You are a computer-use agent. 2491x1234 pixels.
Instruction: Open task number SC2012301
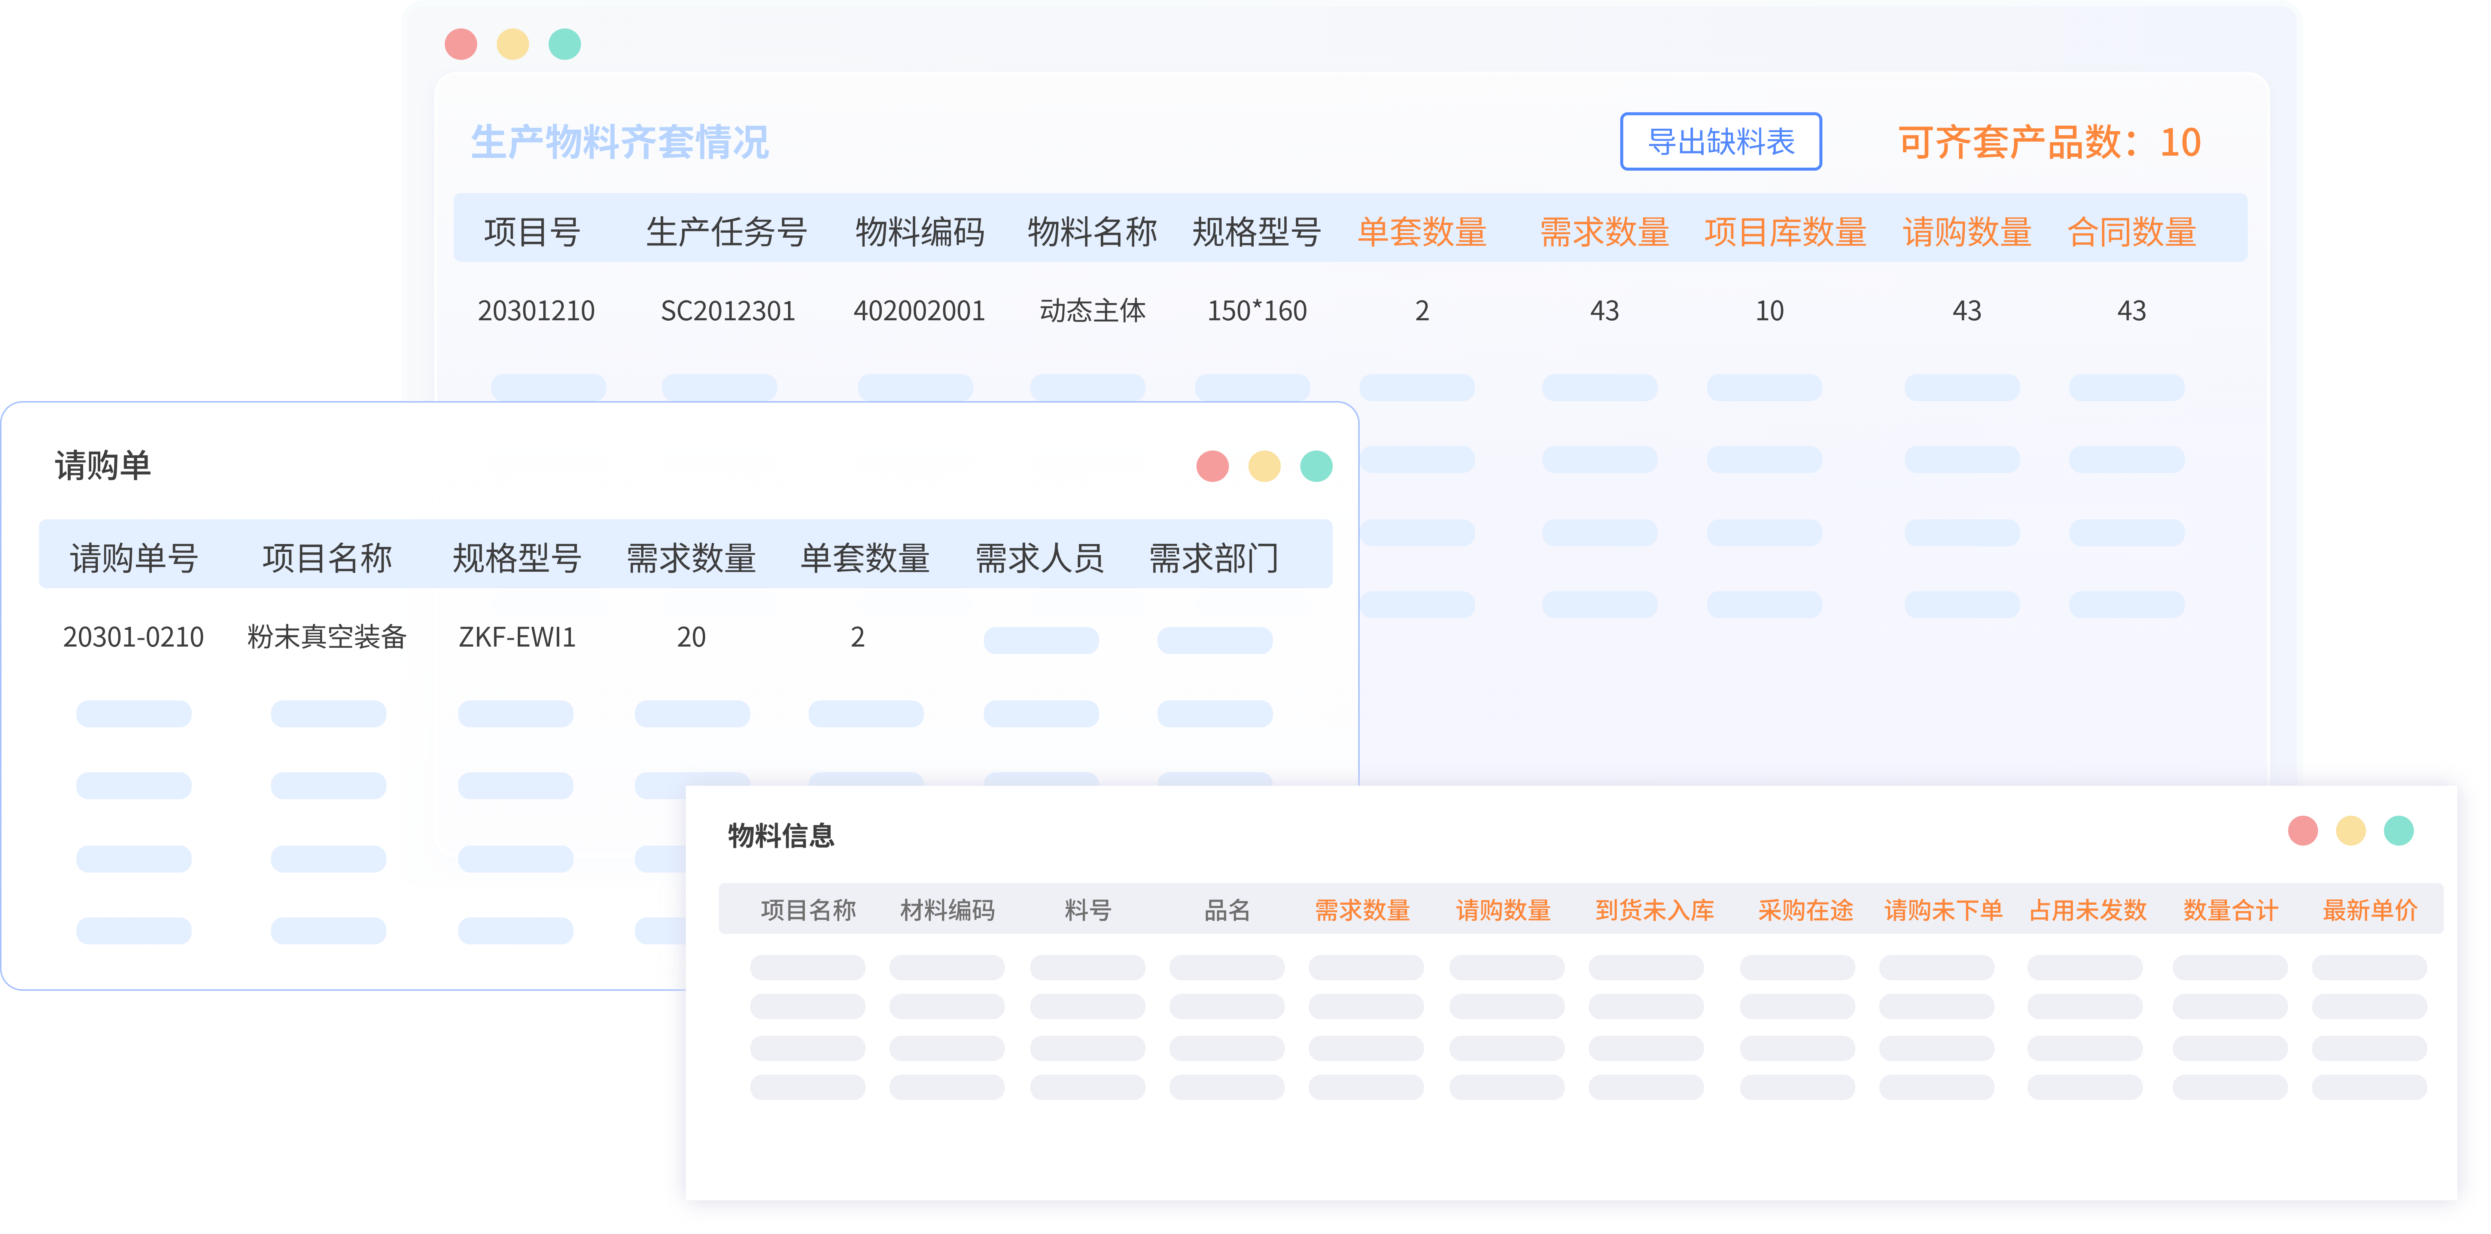click(728, 311)
